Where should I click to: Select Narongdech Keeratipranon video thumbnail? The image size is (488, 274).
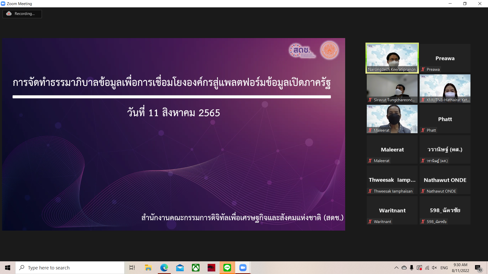392,58
